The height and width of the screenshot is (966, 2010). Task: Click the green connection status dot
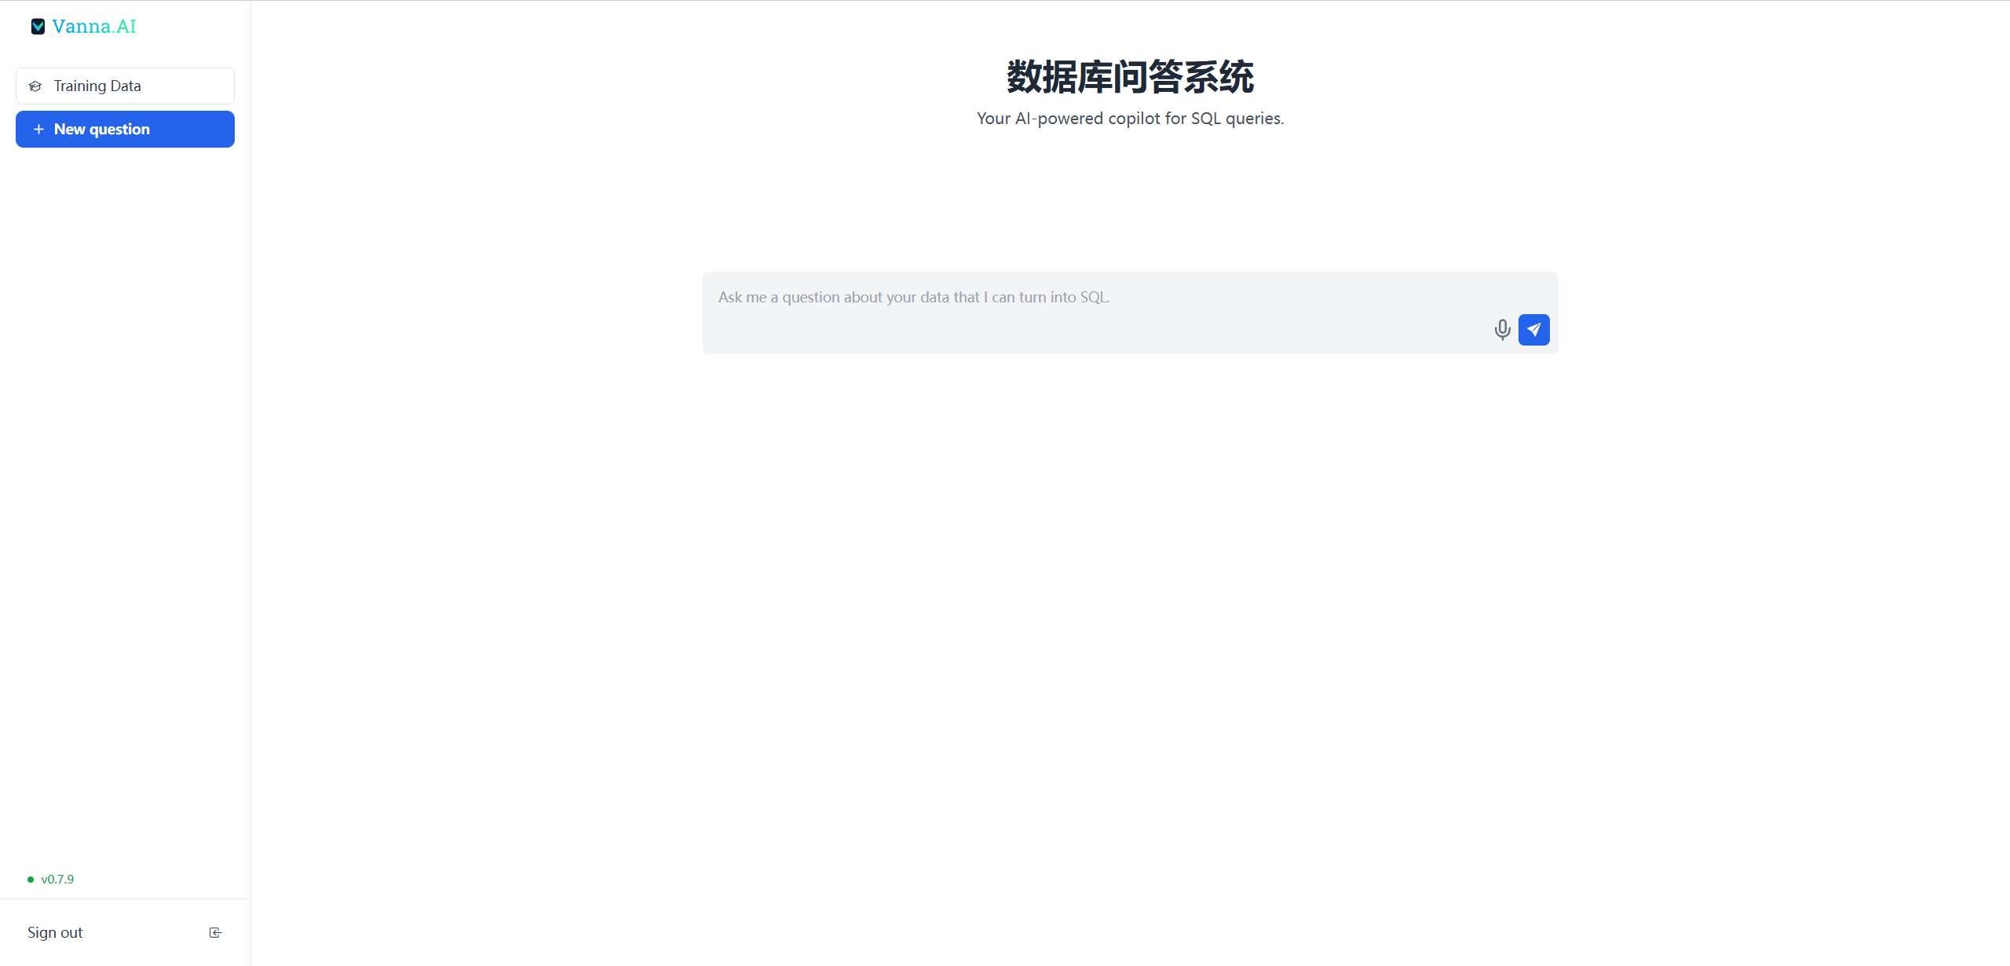[31, 880]
